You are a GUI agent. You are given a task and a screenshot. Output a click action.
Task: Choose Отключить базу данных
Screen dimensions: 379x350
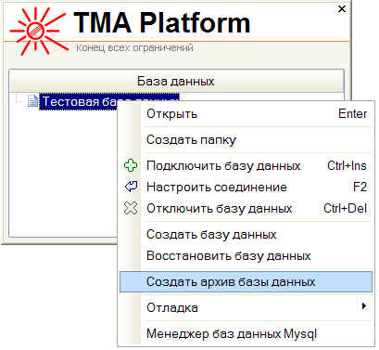pyautogui.click(x=246, y=208)
